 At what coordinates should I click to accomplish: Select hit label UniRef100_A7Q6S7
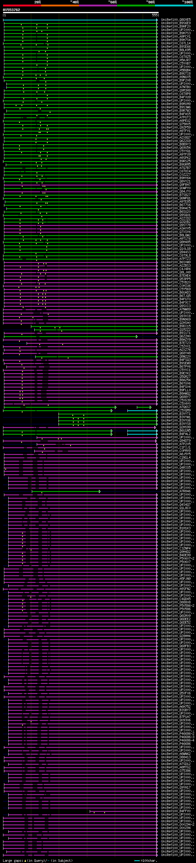pyautogui.click(x=176, y=407)
